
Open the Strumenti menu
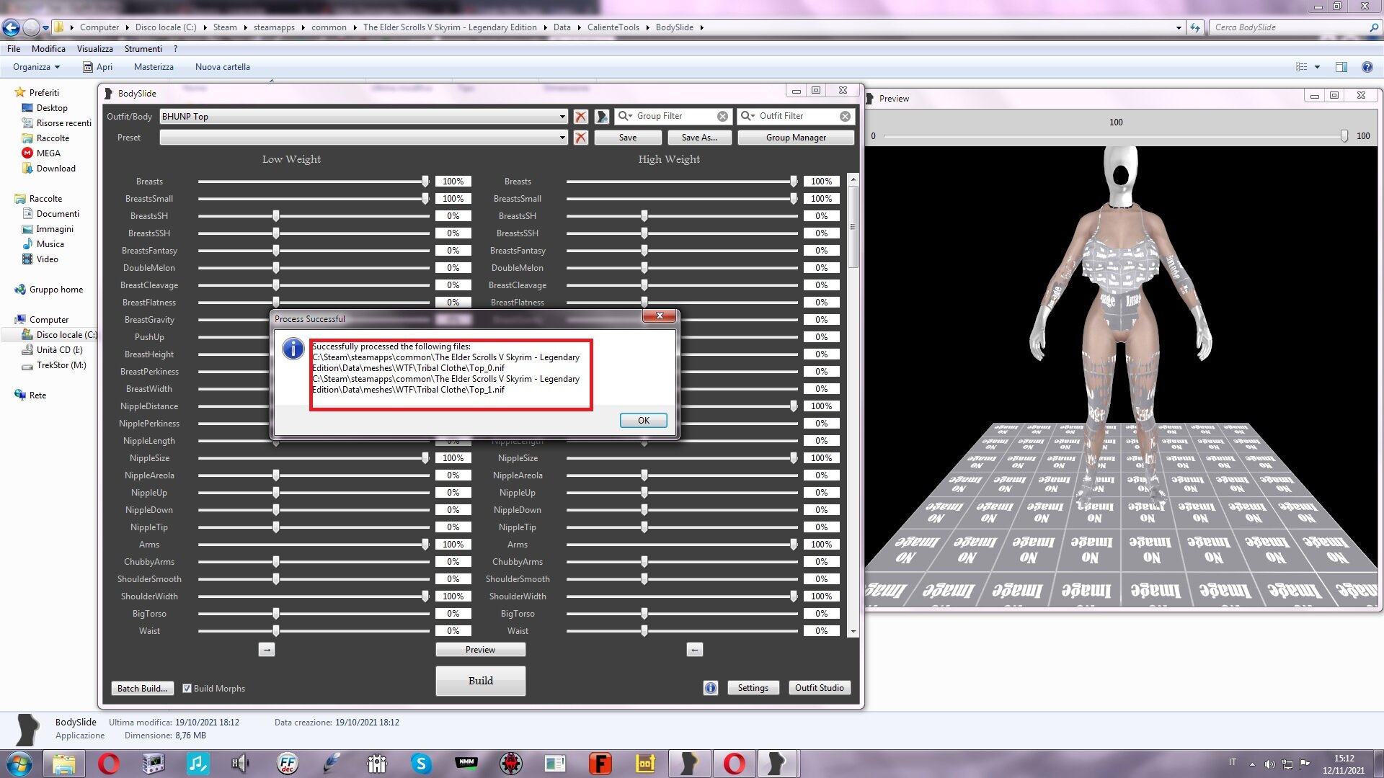click(x=143, y=49)
